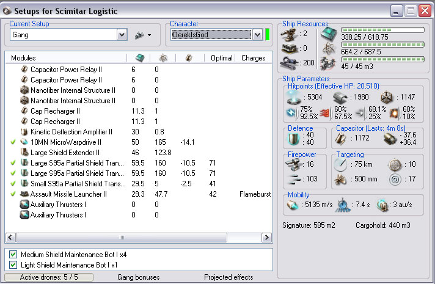The height and width of the screenshot is (284, 435).
Task: Click the targeting range icon 75 km
Action: coord(340,165)
